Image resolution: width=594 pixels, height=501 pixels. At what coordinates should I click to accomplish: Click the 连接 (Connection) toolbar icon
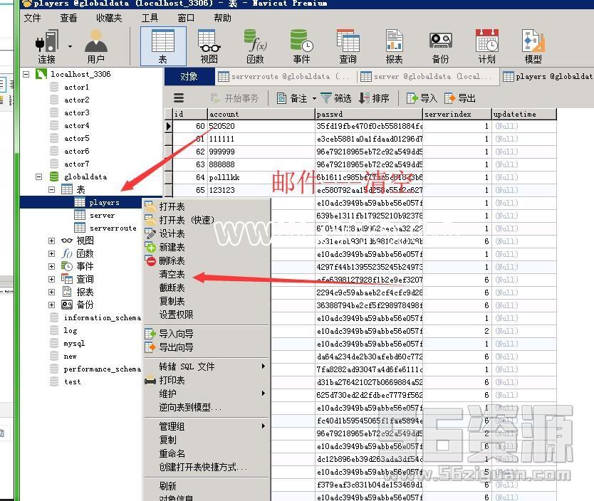click(47, 46)
